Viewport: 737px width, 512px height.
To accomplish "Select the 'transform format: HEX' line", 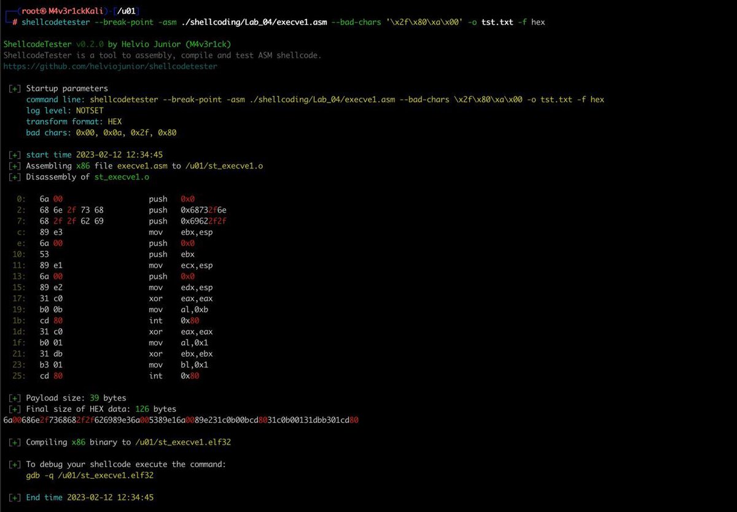I will coord(74,122).
